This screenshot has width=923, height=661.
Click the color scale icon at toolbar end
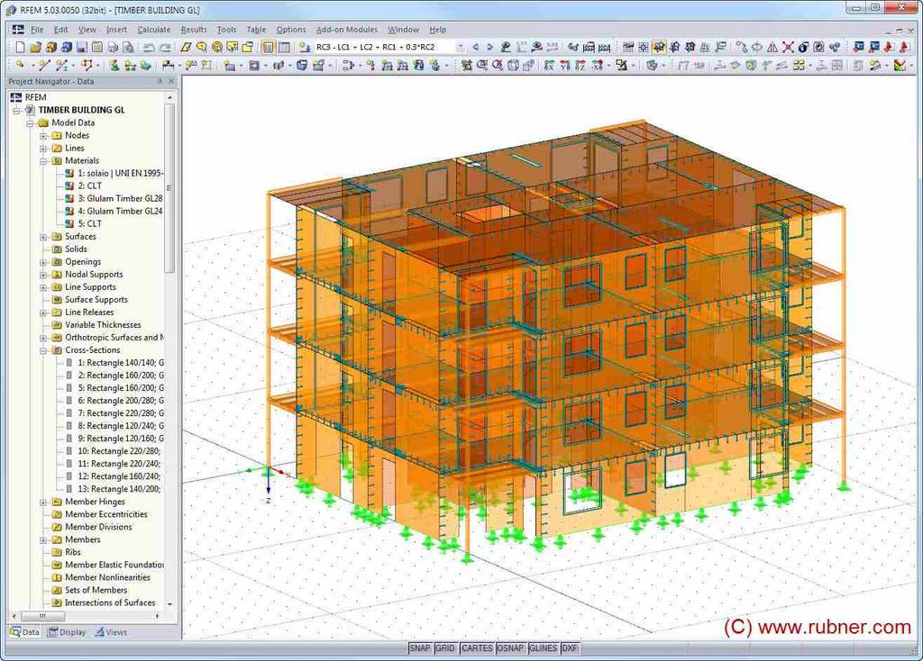click(900, 66)
